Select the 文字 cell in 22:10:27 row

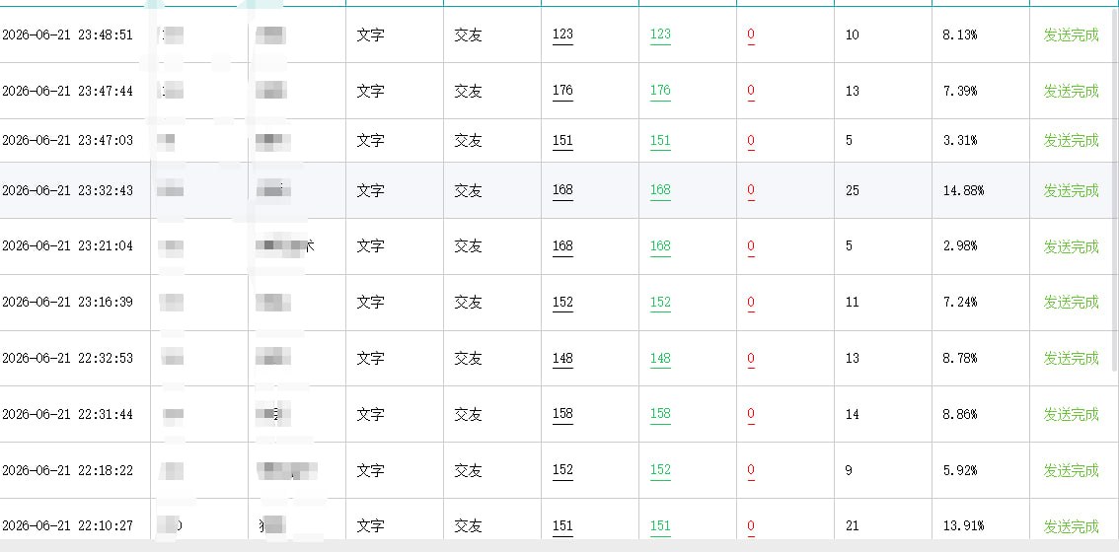[x=370, y=526]
